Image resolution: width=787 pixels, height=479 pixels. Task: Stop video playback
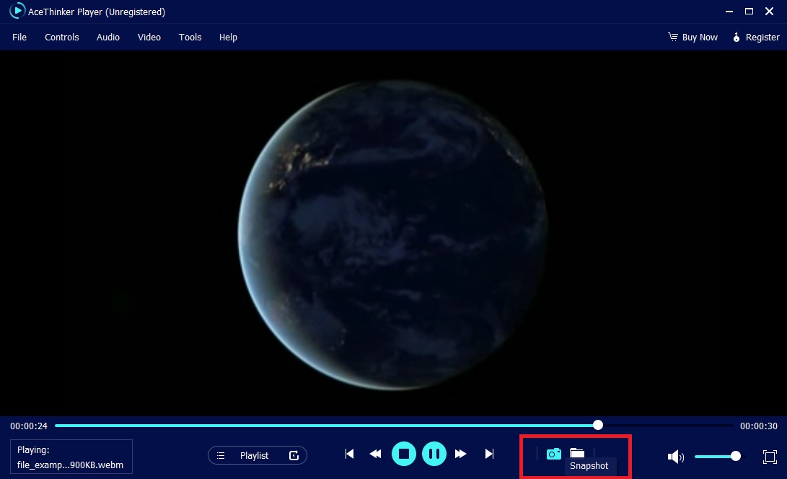[404, 454]
